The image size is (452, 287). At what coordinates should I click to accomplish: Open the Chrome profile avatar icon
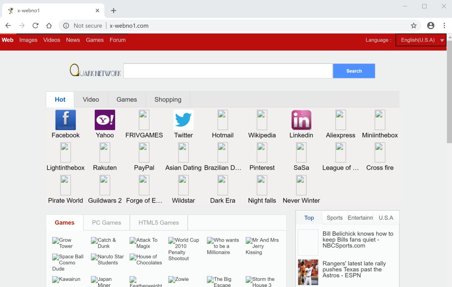click(x=431, y=26)
